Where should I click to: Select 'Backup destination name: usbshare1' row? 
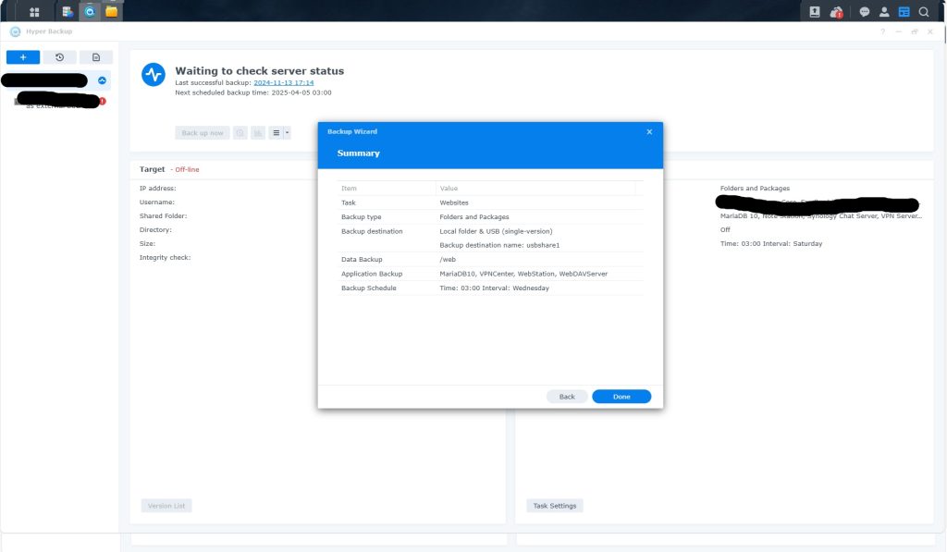[499, 245]
